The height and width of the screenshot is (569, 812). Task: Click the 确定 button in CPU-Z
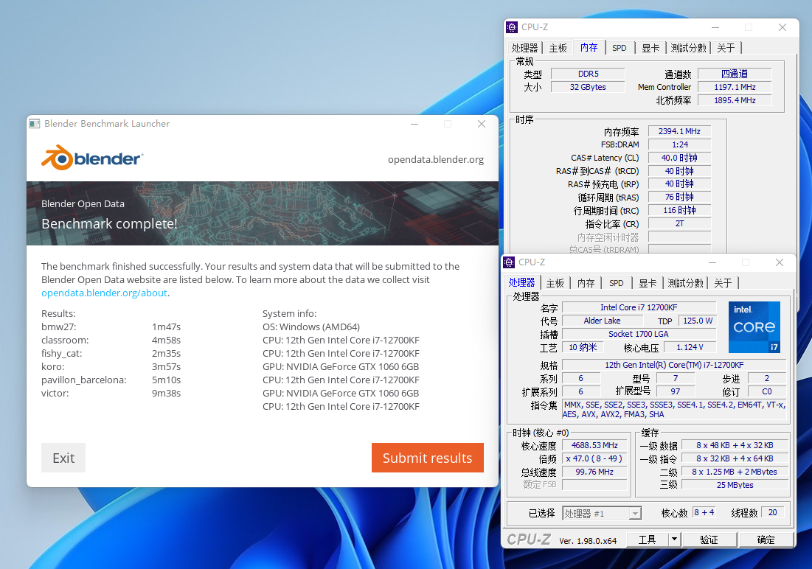tap(766, 540)
